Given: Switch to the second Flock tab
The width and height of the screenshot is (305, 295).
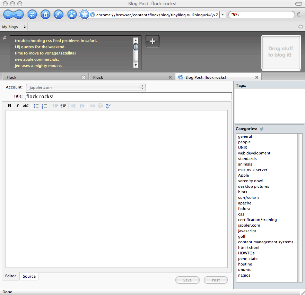Looking at the screenshot, I should tap(132, 77).
